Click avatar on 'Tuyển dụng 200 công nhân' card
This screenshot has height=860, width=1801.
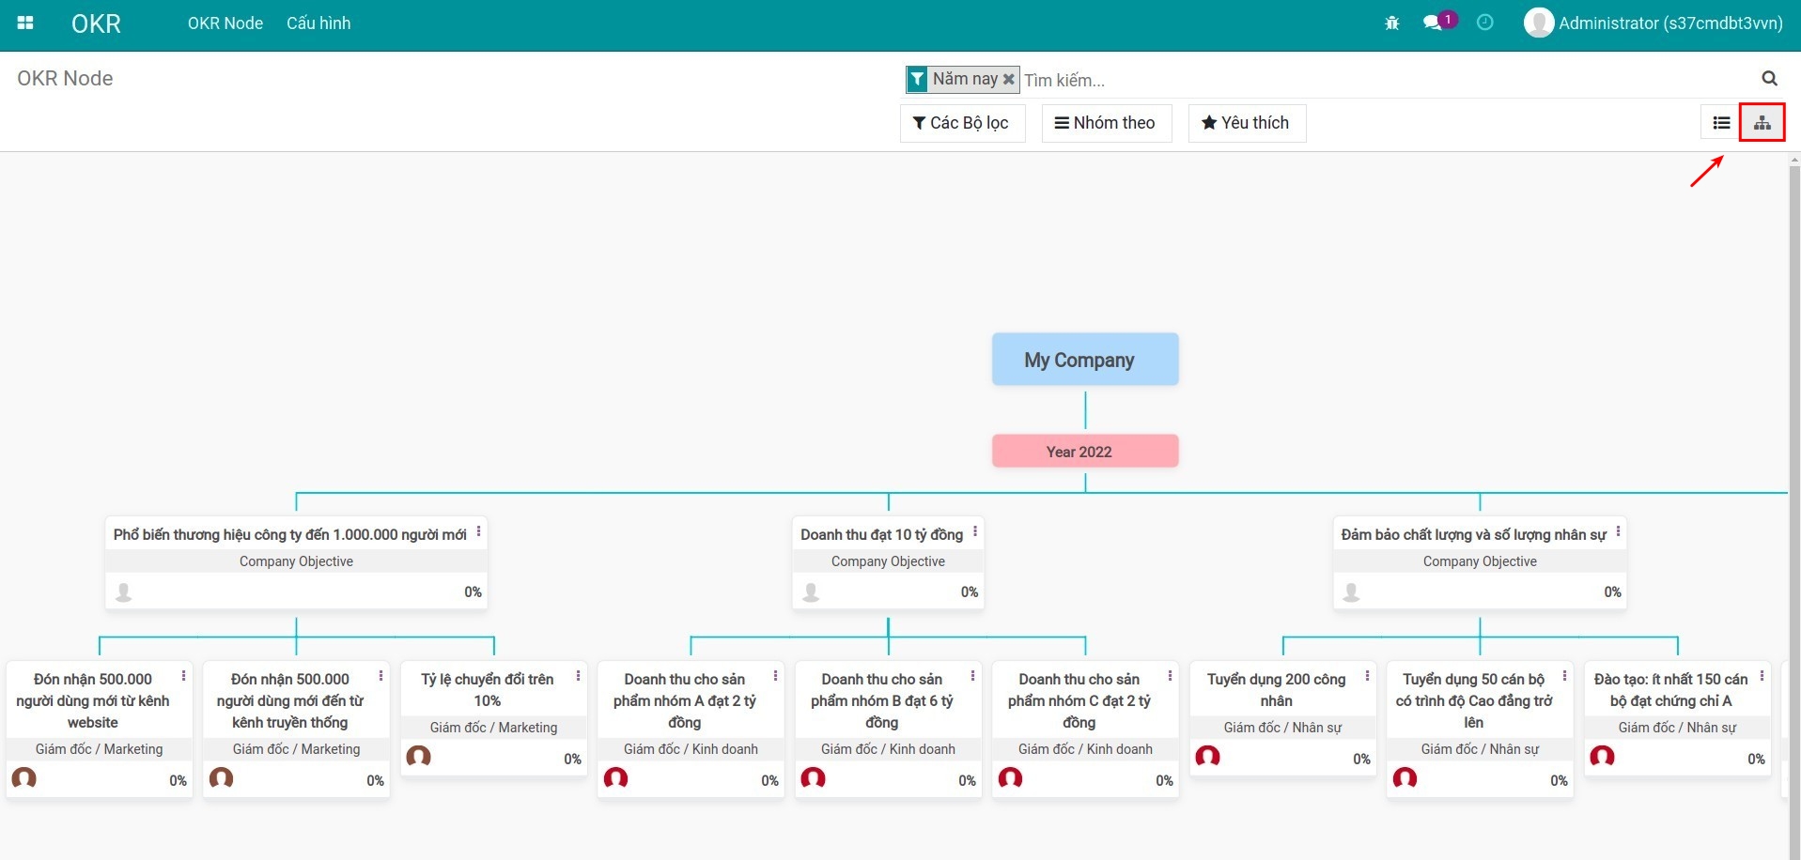point(1207,757)
